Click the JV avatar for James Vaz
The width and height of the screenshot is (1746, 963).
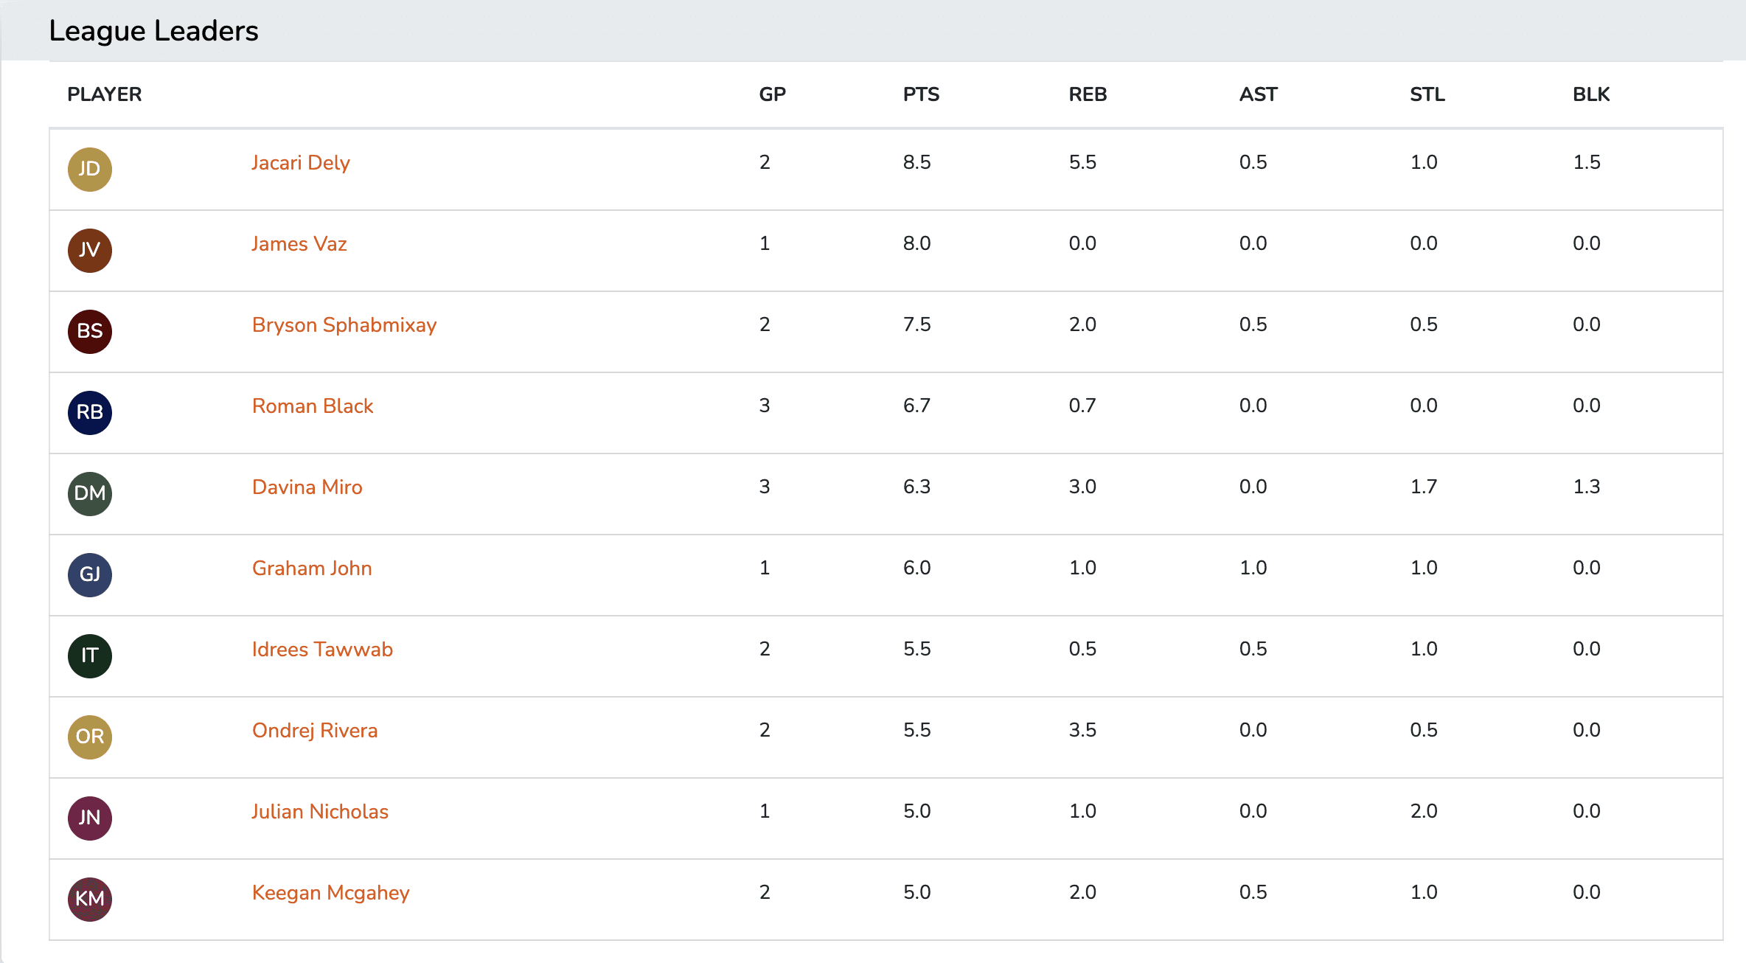90,251
